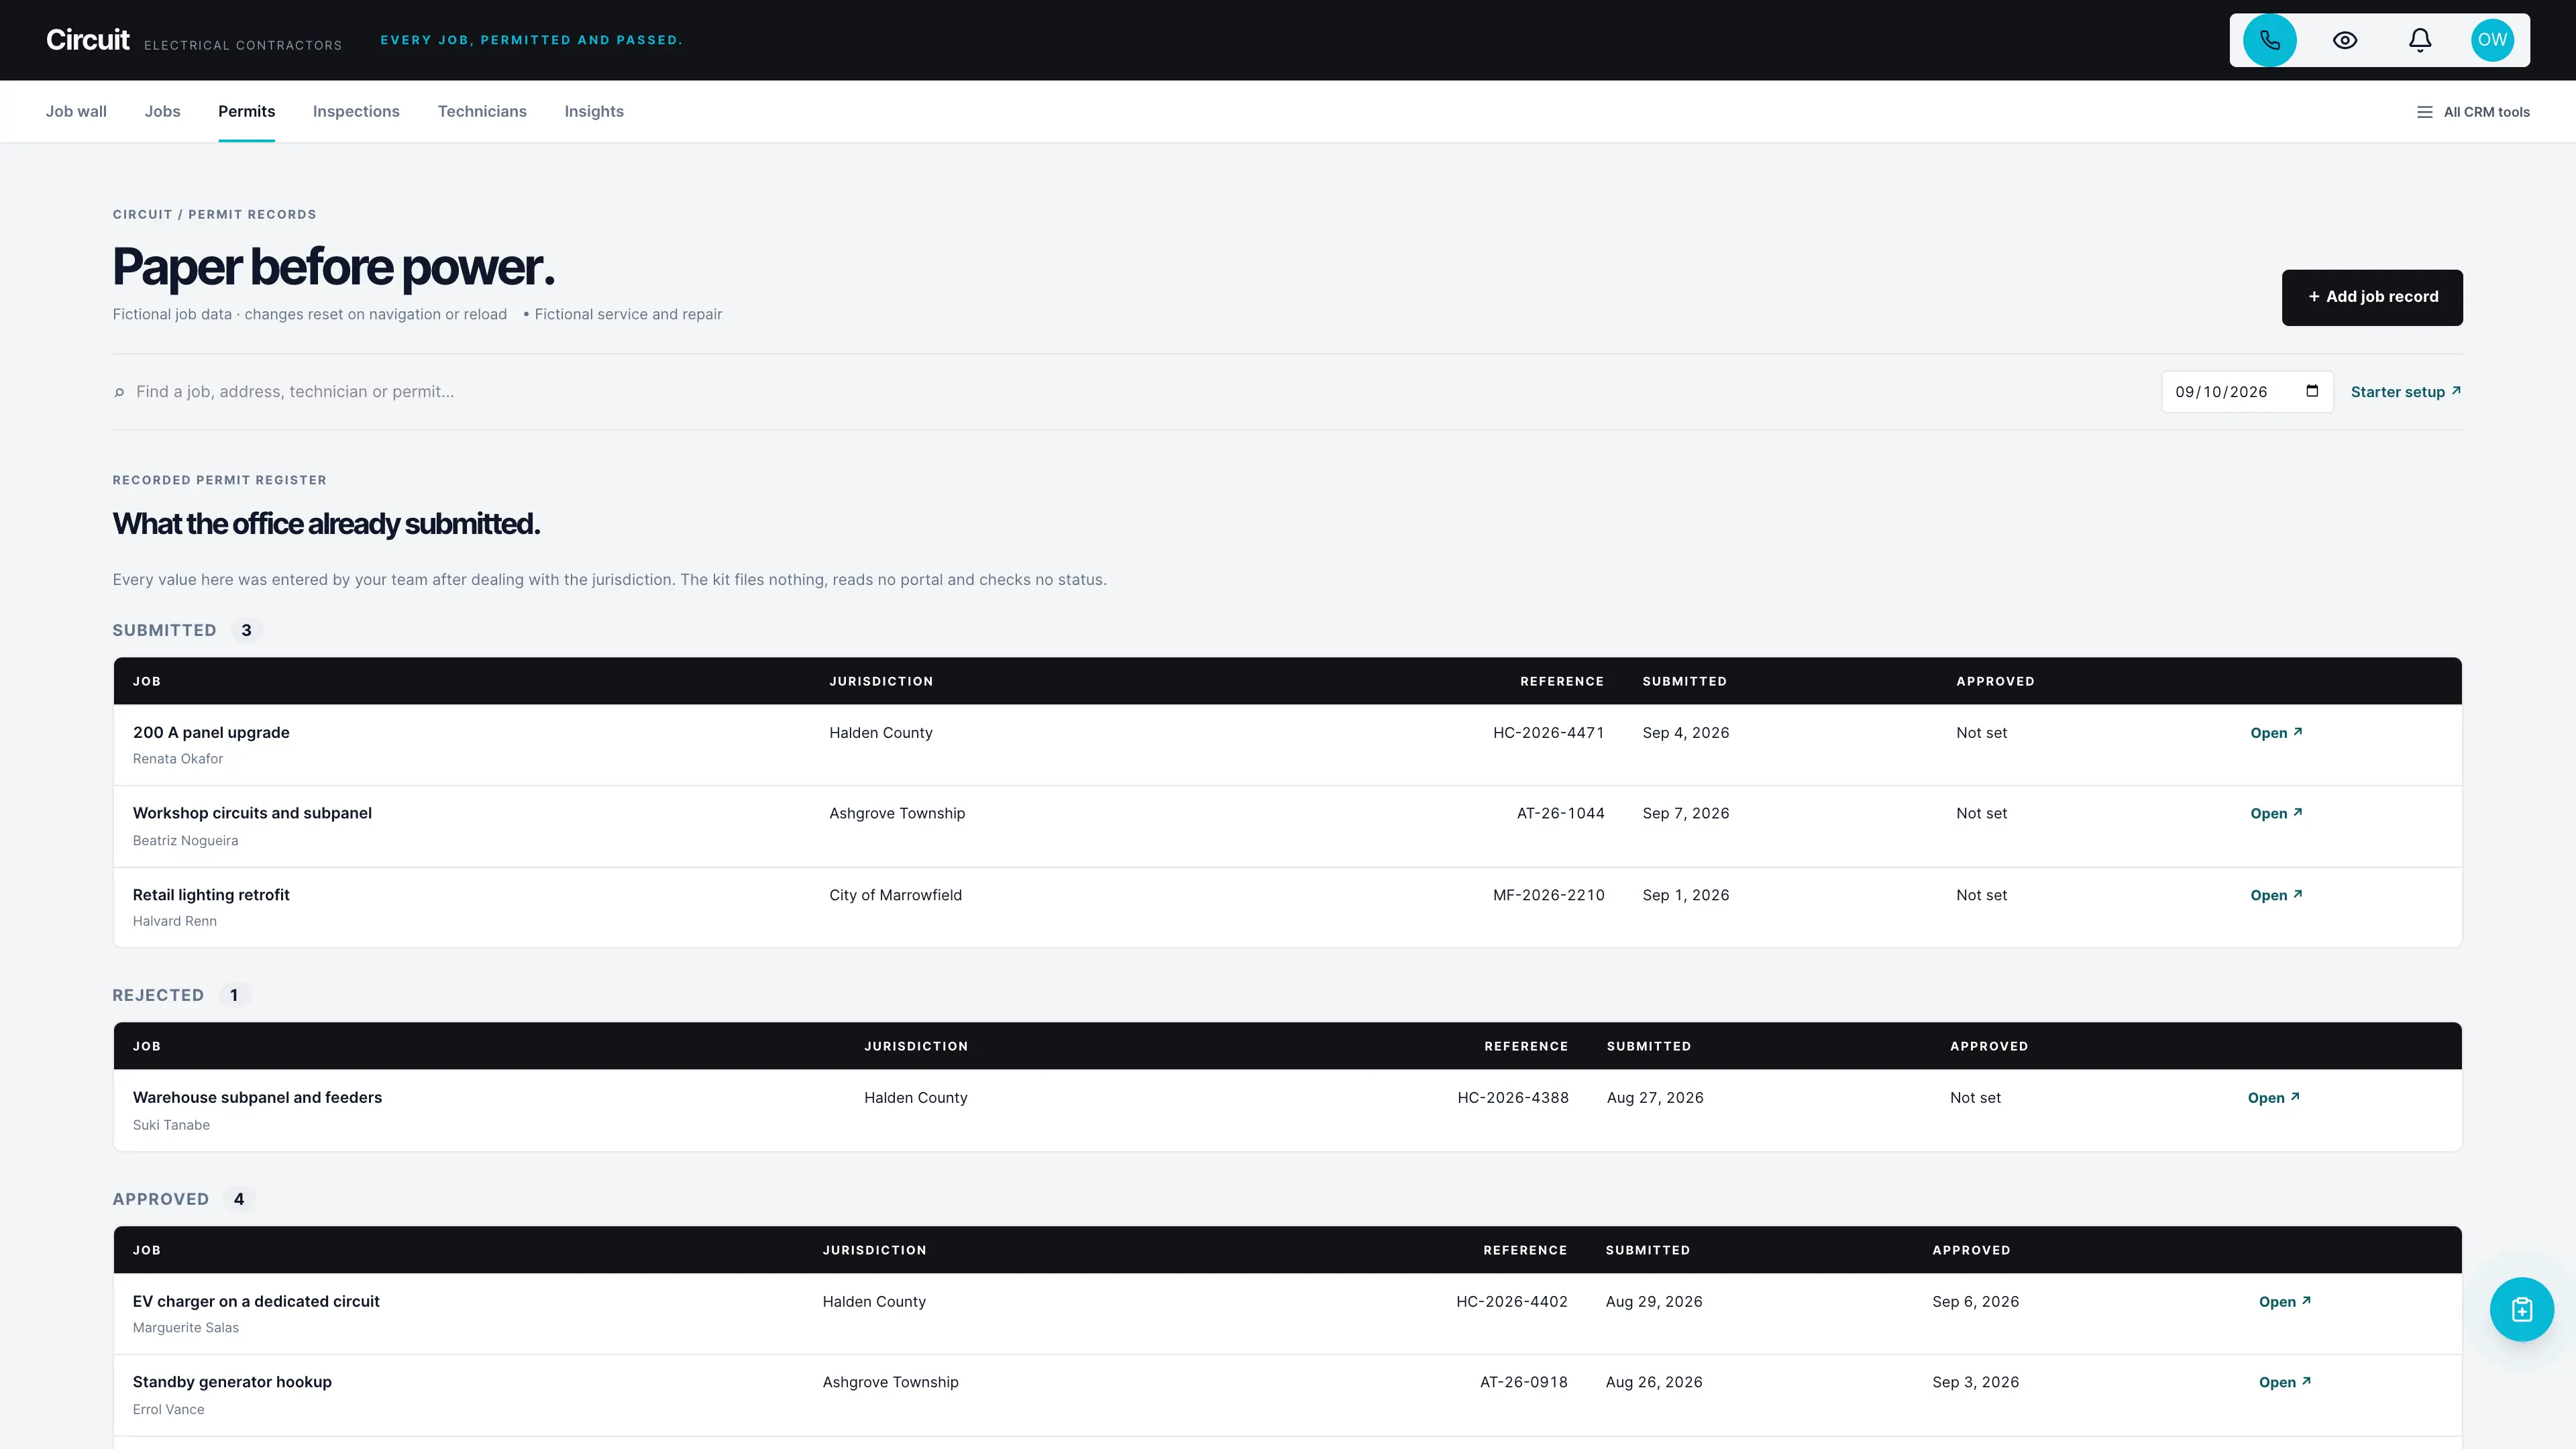Click the search magnifier icon

tap(119, 392)
